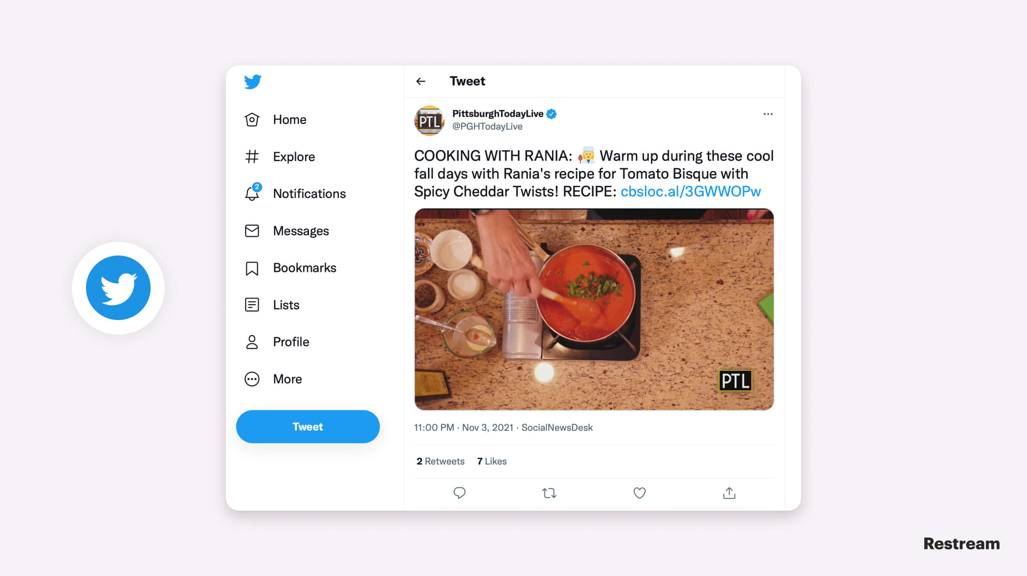1027x576 pixels.
Task: Open Messages inbox icon
Action: coord(252,230)
